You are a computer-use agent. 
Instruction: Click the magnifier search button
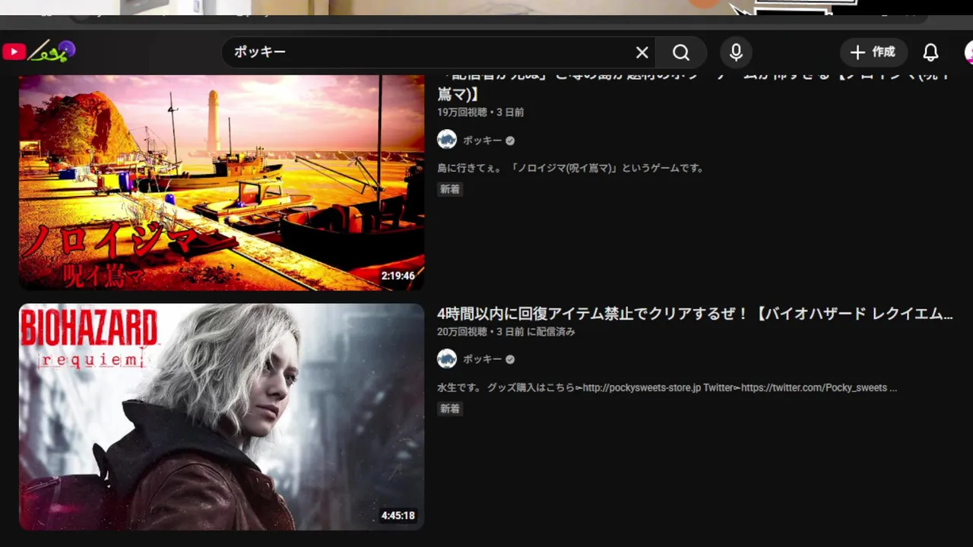click(x=681, y=52)
